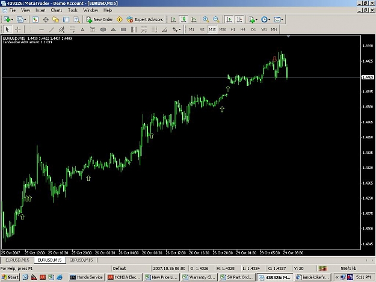376x282 pixels.
Task: Switch to D1 timeframe
Action: coord(253,29)
